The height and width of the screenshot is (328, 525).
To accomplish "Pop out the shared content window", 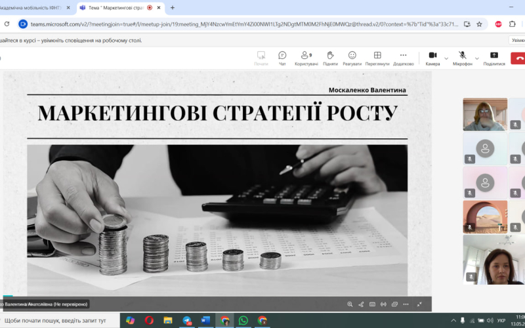I will 395,304.
